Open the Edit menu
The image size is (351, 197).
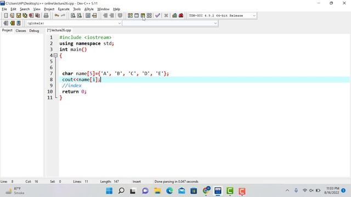coord(13,9)
